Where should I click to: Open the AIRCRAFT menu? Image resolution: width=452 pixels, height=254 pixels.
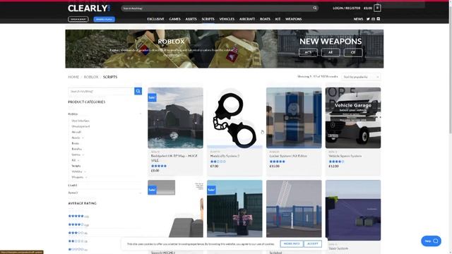tap(247, 19)
